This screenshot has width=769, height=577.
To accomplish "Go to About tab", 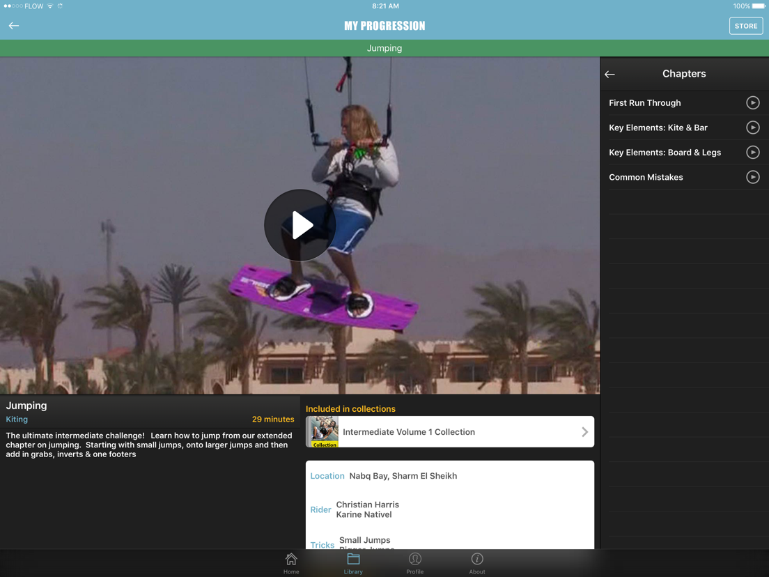I will tap(476, 564).
